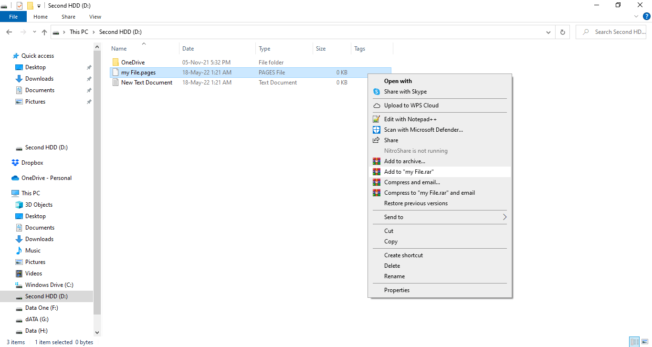Refresh the Second HDD folder view
Viewport: 652px width, 347px height.
pyautogui.click(x=562, y=32)
